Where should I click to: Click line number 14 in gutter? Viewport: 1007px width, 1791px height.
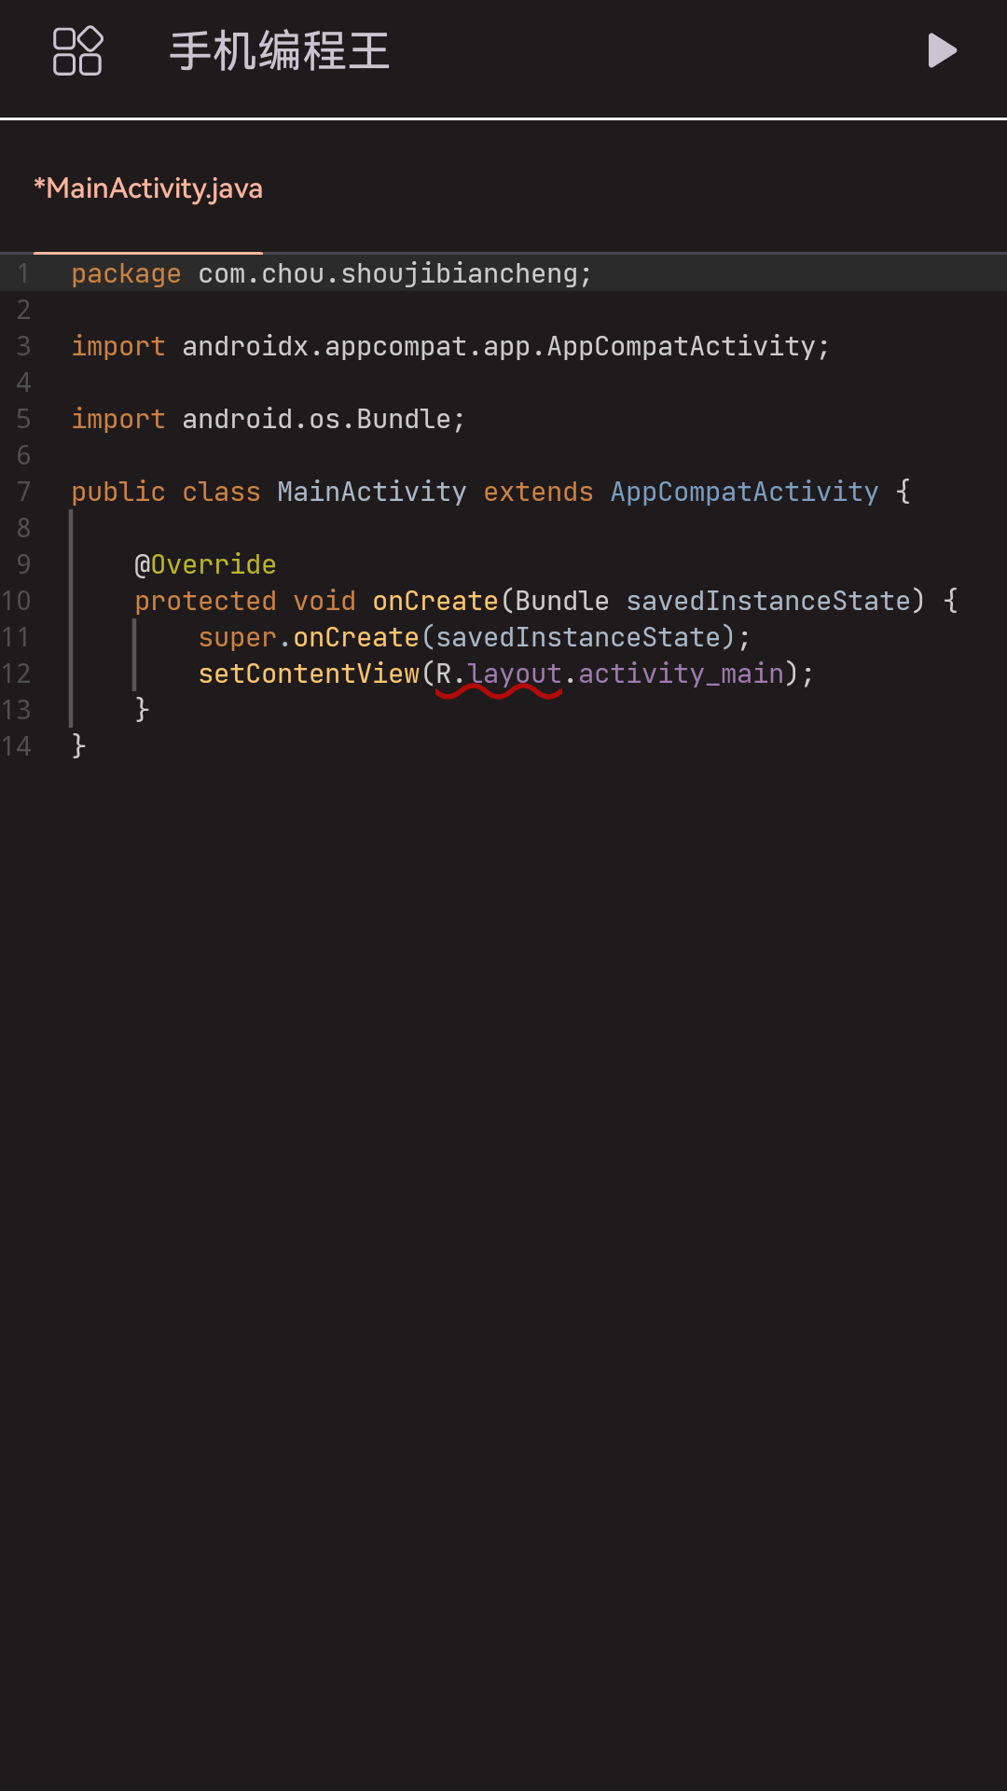17,746
